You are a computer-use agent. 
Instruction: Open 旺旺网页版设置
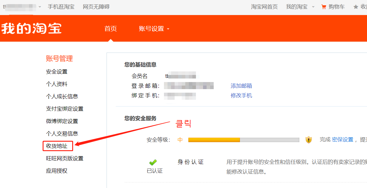pos(65,158)
